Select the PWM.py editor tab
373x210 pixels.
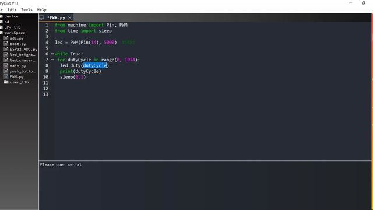click(56, 18)
